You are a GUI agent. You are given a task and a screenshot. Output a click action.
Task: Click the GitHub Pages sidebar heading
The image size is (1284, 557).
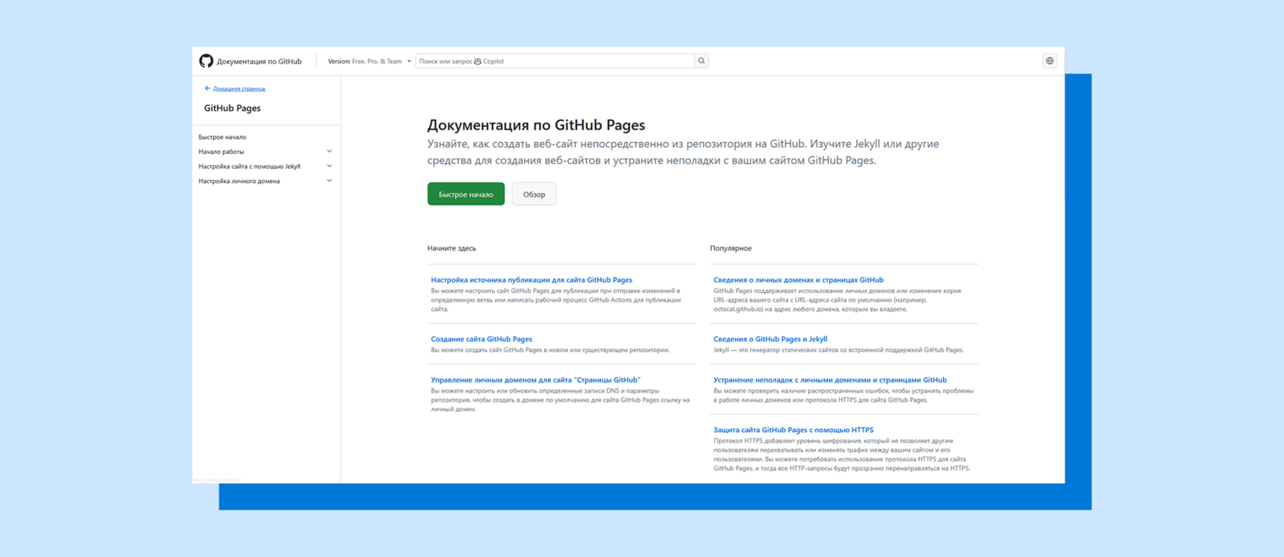(232, 108)
